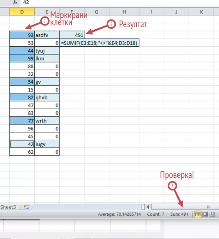Select the cell containing 77
The height and width of the screenshot is (239, 219).
pos(22,121)
